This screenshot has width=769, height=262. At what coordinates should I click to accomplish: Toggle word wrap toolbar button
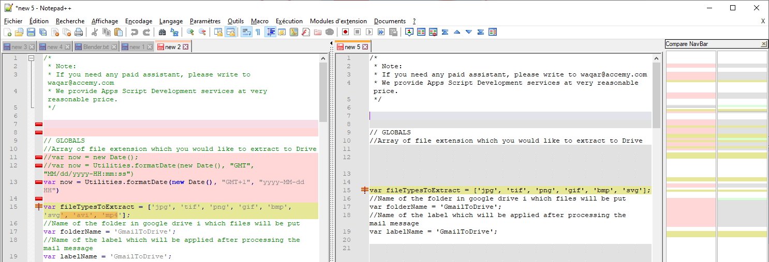point(246,32)
